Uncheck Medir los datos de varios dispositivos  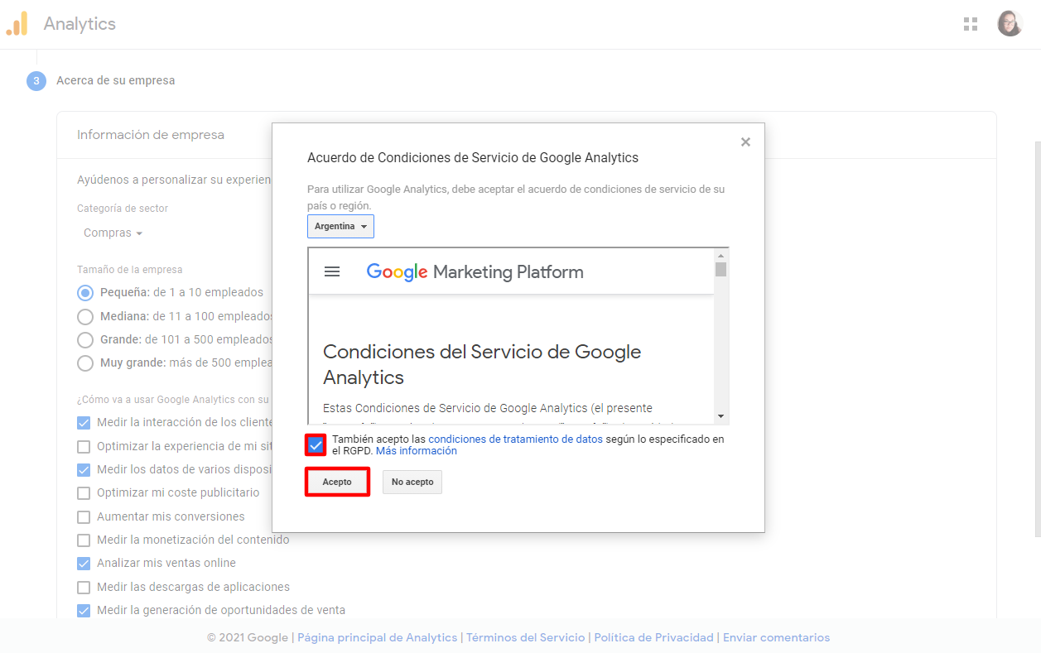tap(84, 469)
